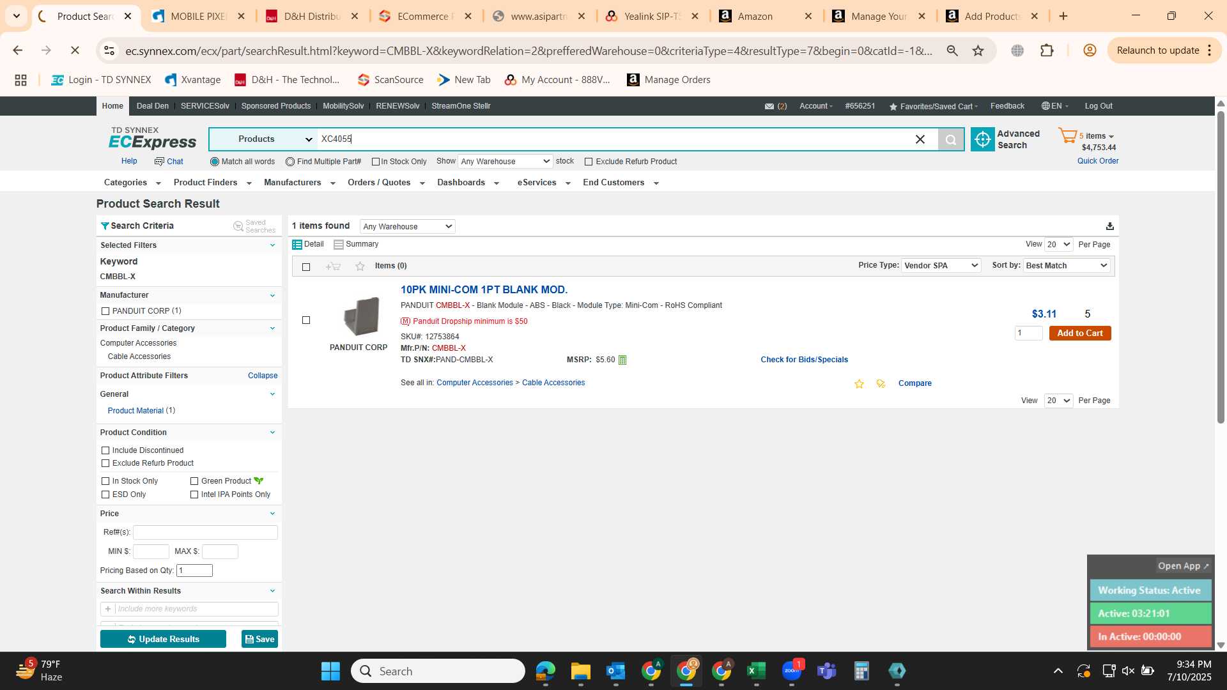
Task: Click add-selected-to-cart icon in items bar
Action: click(x=333, y=266)
